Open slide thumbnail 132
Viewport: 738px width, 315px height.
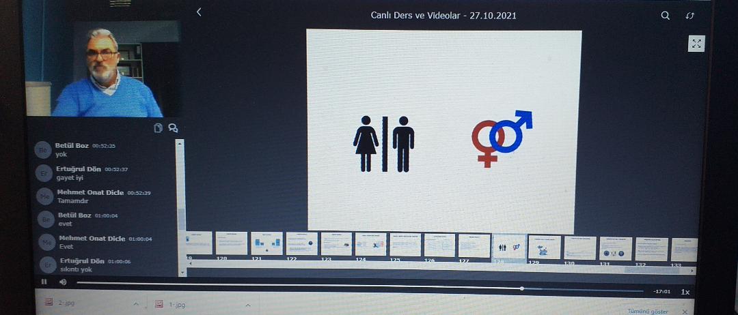(652, 250)
